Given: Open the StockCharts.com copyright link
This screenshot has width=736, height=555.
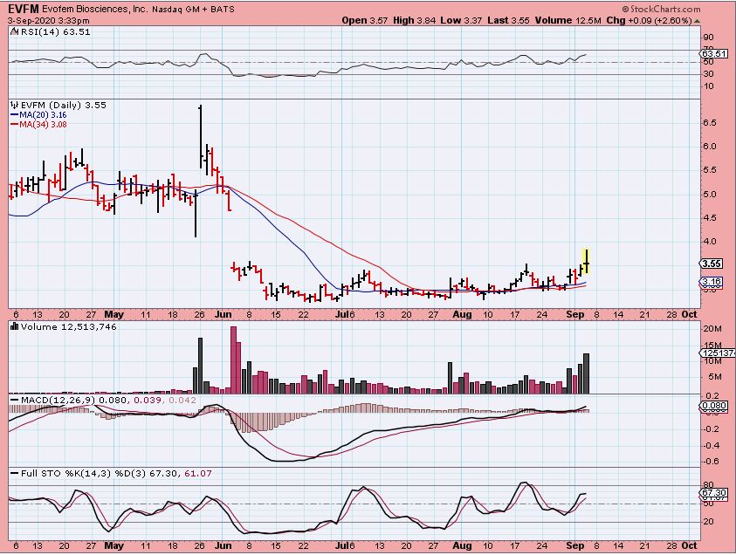Looking at the screenshot, I should (662, 9).
